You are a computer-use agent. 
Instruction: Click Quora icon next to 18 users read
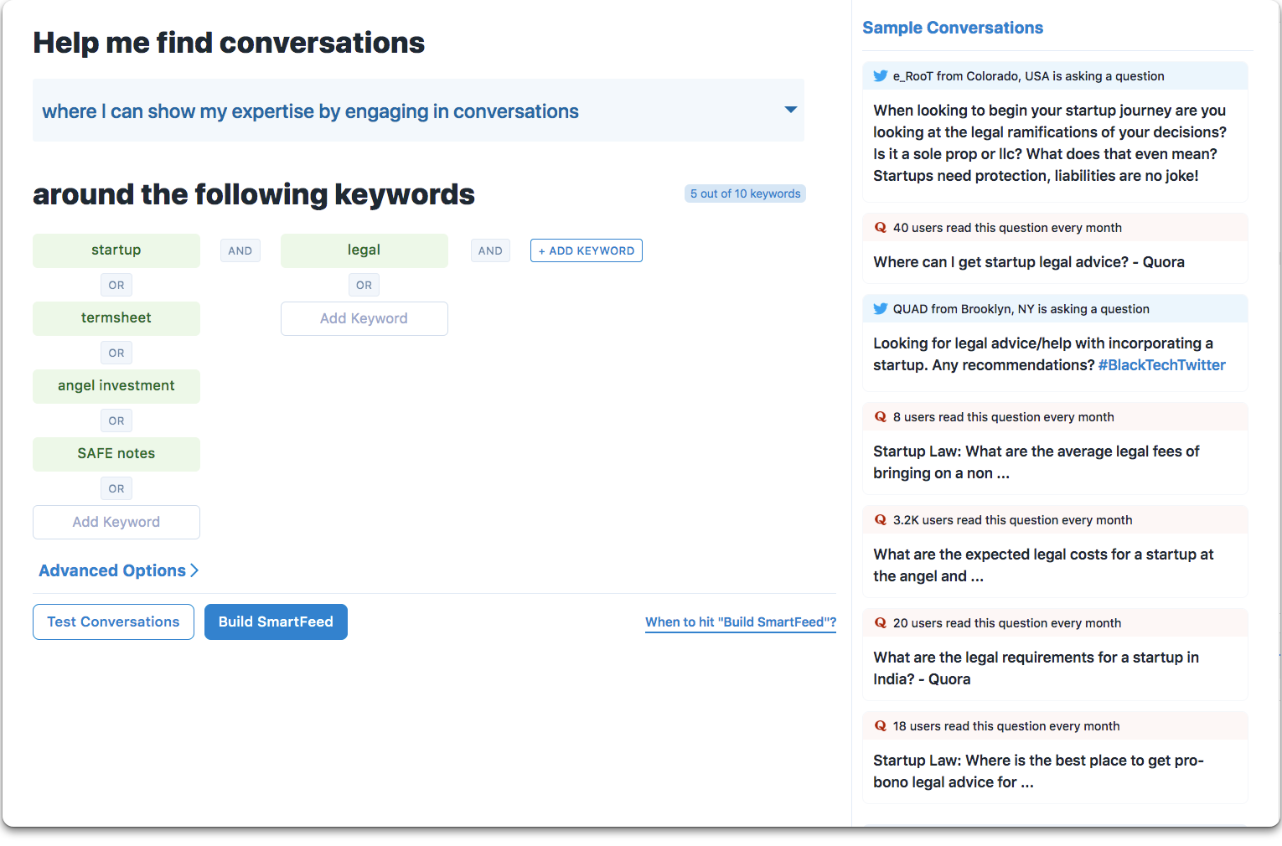click(881, 726)
